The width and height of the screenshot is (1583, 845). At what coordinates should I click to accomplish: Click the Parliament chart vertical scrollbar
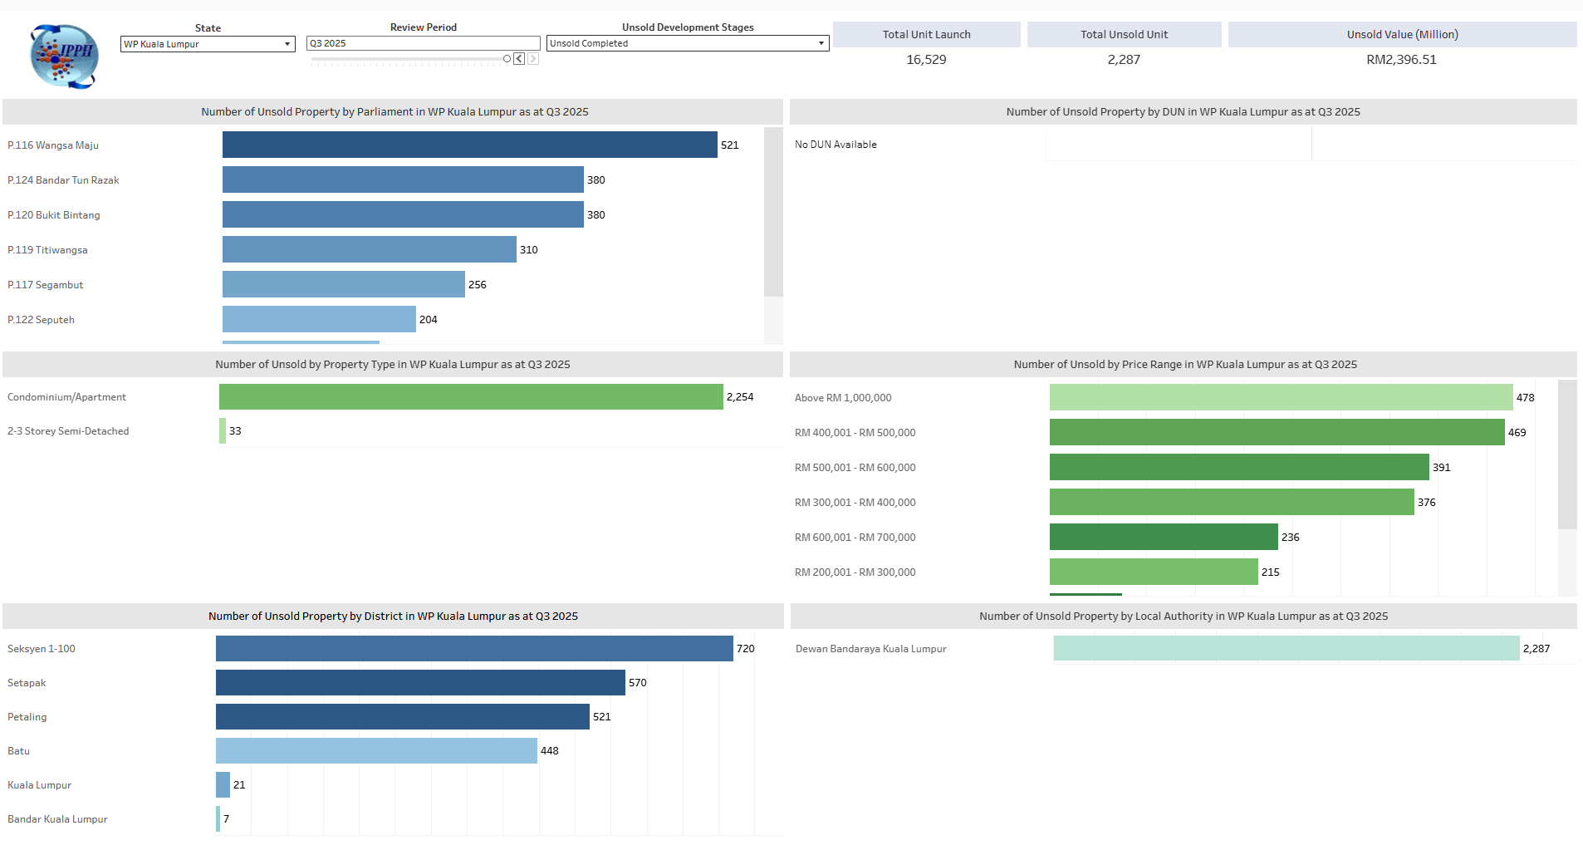pos(772,213)
